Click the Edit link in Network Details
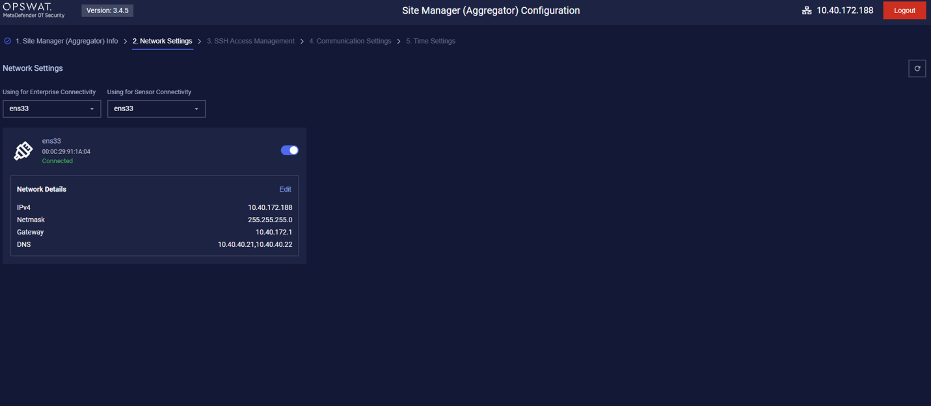Screen dimensions: 931x406 285,189
